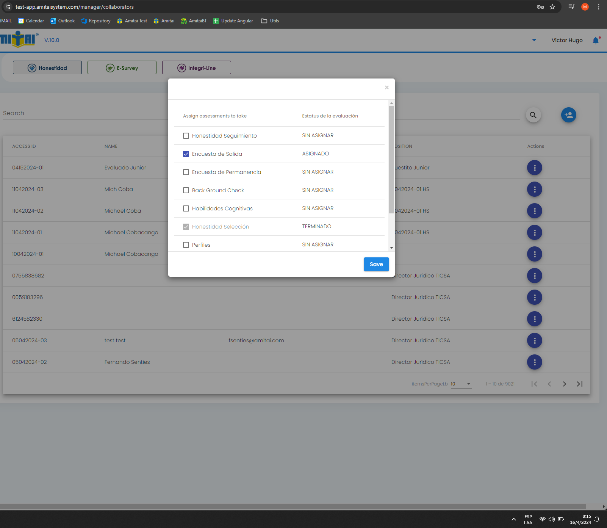Screen dimensions: 607x528
Task: Open the Repository bookmark
Action: point(96,21)
